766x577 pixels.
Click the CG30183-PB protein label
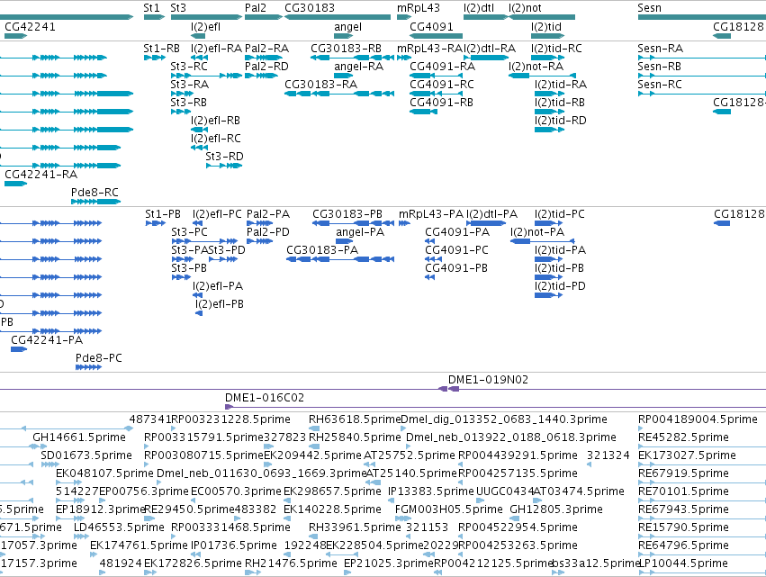pos(347,214)
